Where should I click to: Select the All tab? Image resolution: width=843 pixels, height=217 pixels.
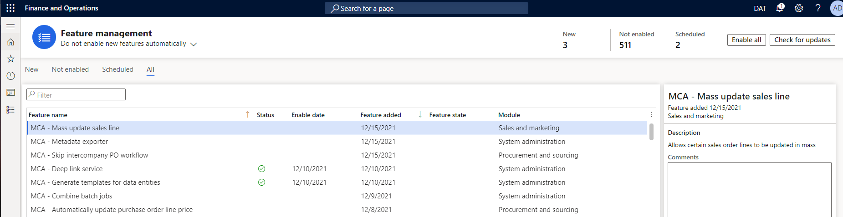click(150, 69)
